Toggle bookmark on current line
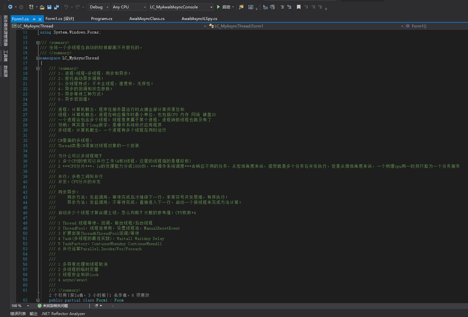Viewport: 468px width, 317px height. tap(299, 7)
